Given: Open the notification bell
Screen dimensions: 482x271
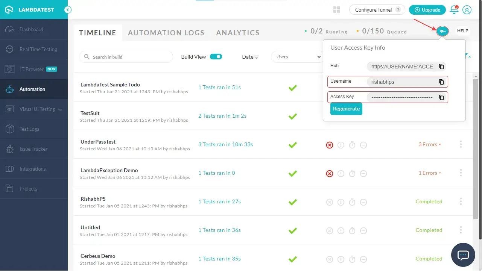Looking at the screenshot, I should click(x=454, y=9).
